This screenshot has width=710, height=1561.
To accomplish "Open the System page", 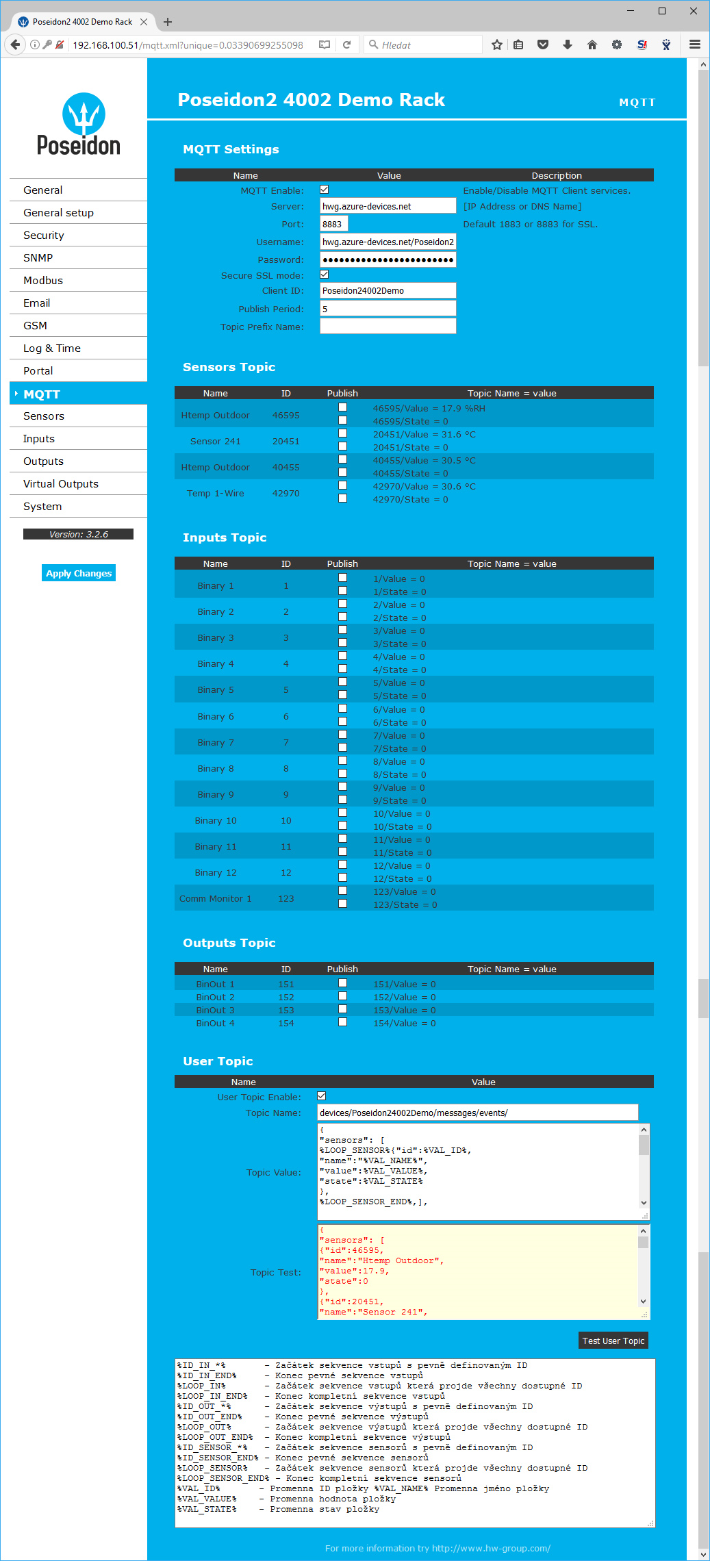I will [78, 506].
